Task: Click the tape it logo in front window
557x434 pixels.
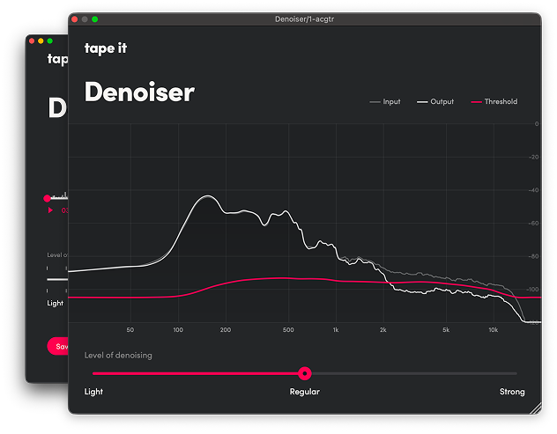Action: click(x=106, y=48)
